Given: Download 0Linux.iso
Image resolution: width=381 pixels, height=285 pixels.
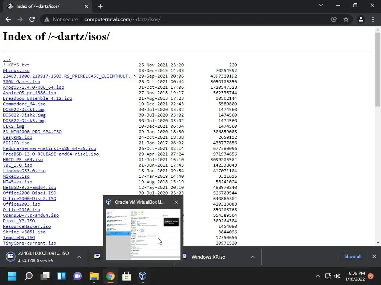Looking at the screenshot, I should (x=16, y=71).
